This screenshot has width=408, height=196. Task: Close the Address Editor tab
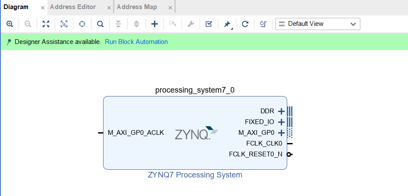click(109, 8)
